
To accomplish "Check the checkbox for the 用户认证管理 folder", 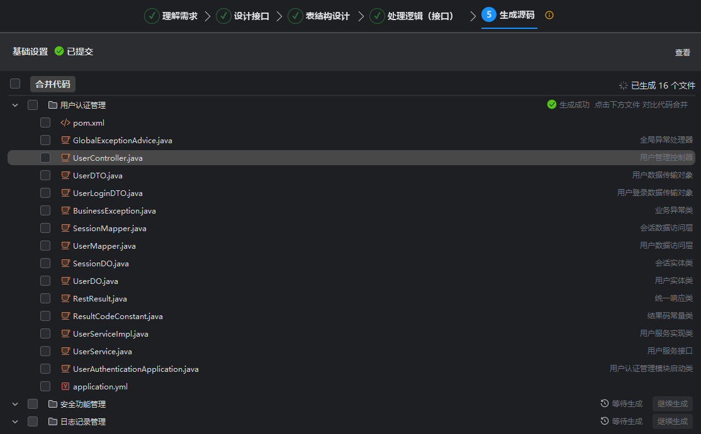I will [x=32, y=105].
